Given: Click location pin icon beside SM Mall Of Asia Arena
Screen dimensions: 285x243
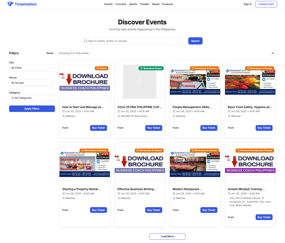Looking at the screenshot, I should pyautogui.click(x=119, y=116).
